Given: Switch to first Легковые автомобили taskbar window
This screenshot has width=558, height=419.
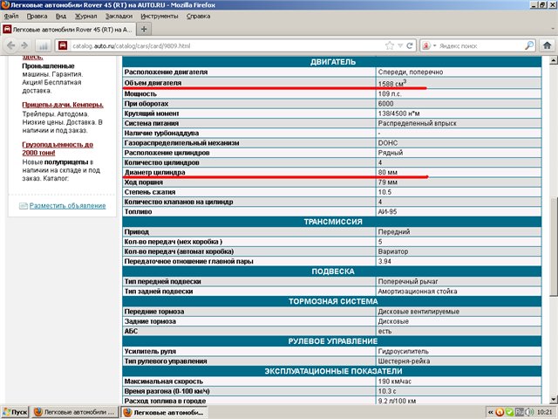Looking at the screenshot, I should [75, 412].
